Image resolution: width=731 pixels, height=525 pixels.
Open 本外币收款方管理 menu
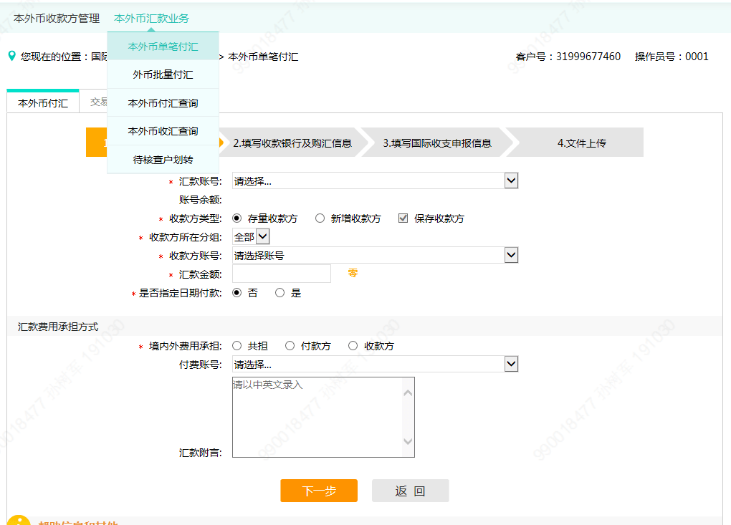57,18
